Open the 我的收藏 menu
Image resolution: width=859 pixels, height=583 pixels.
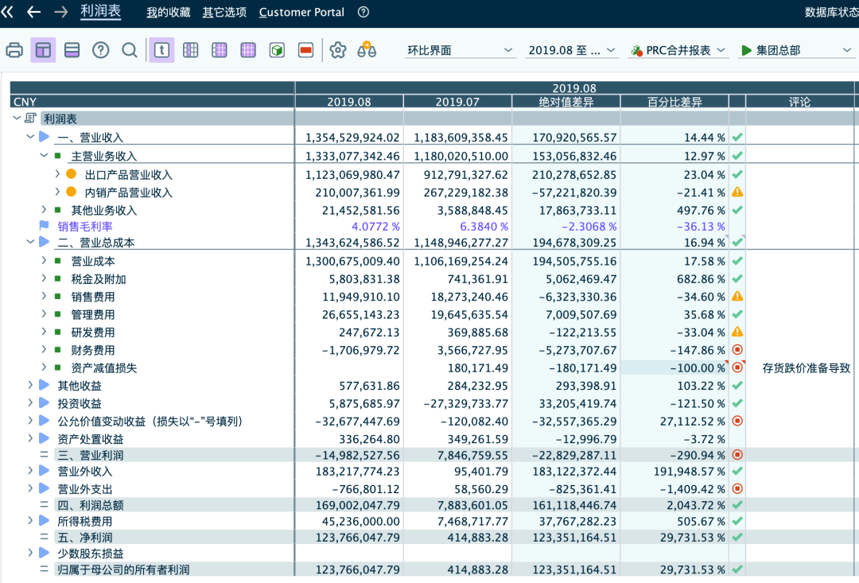[x=168, y=12]
